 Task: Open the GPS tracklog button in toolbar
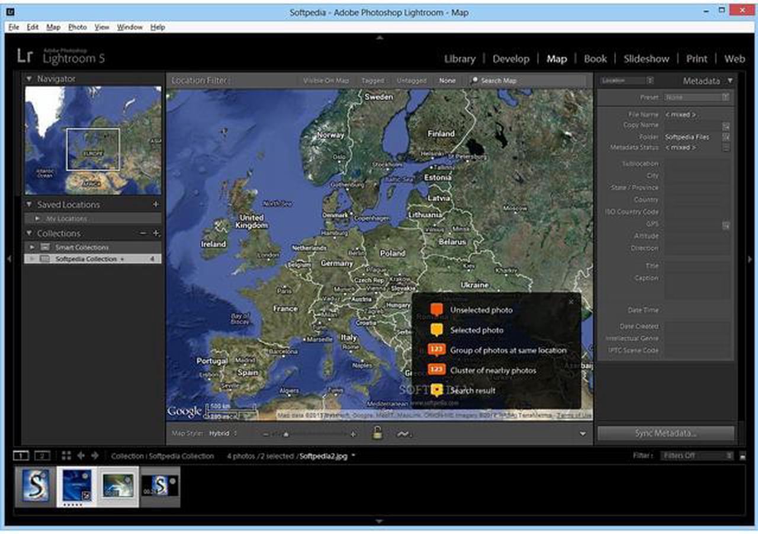point(404,434)
